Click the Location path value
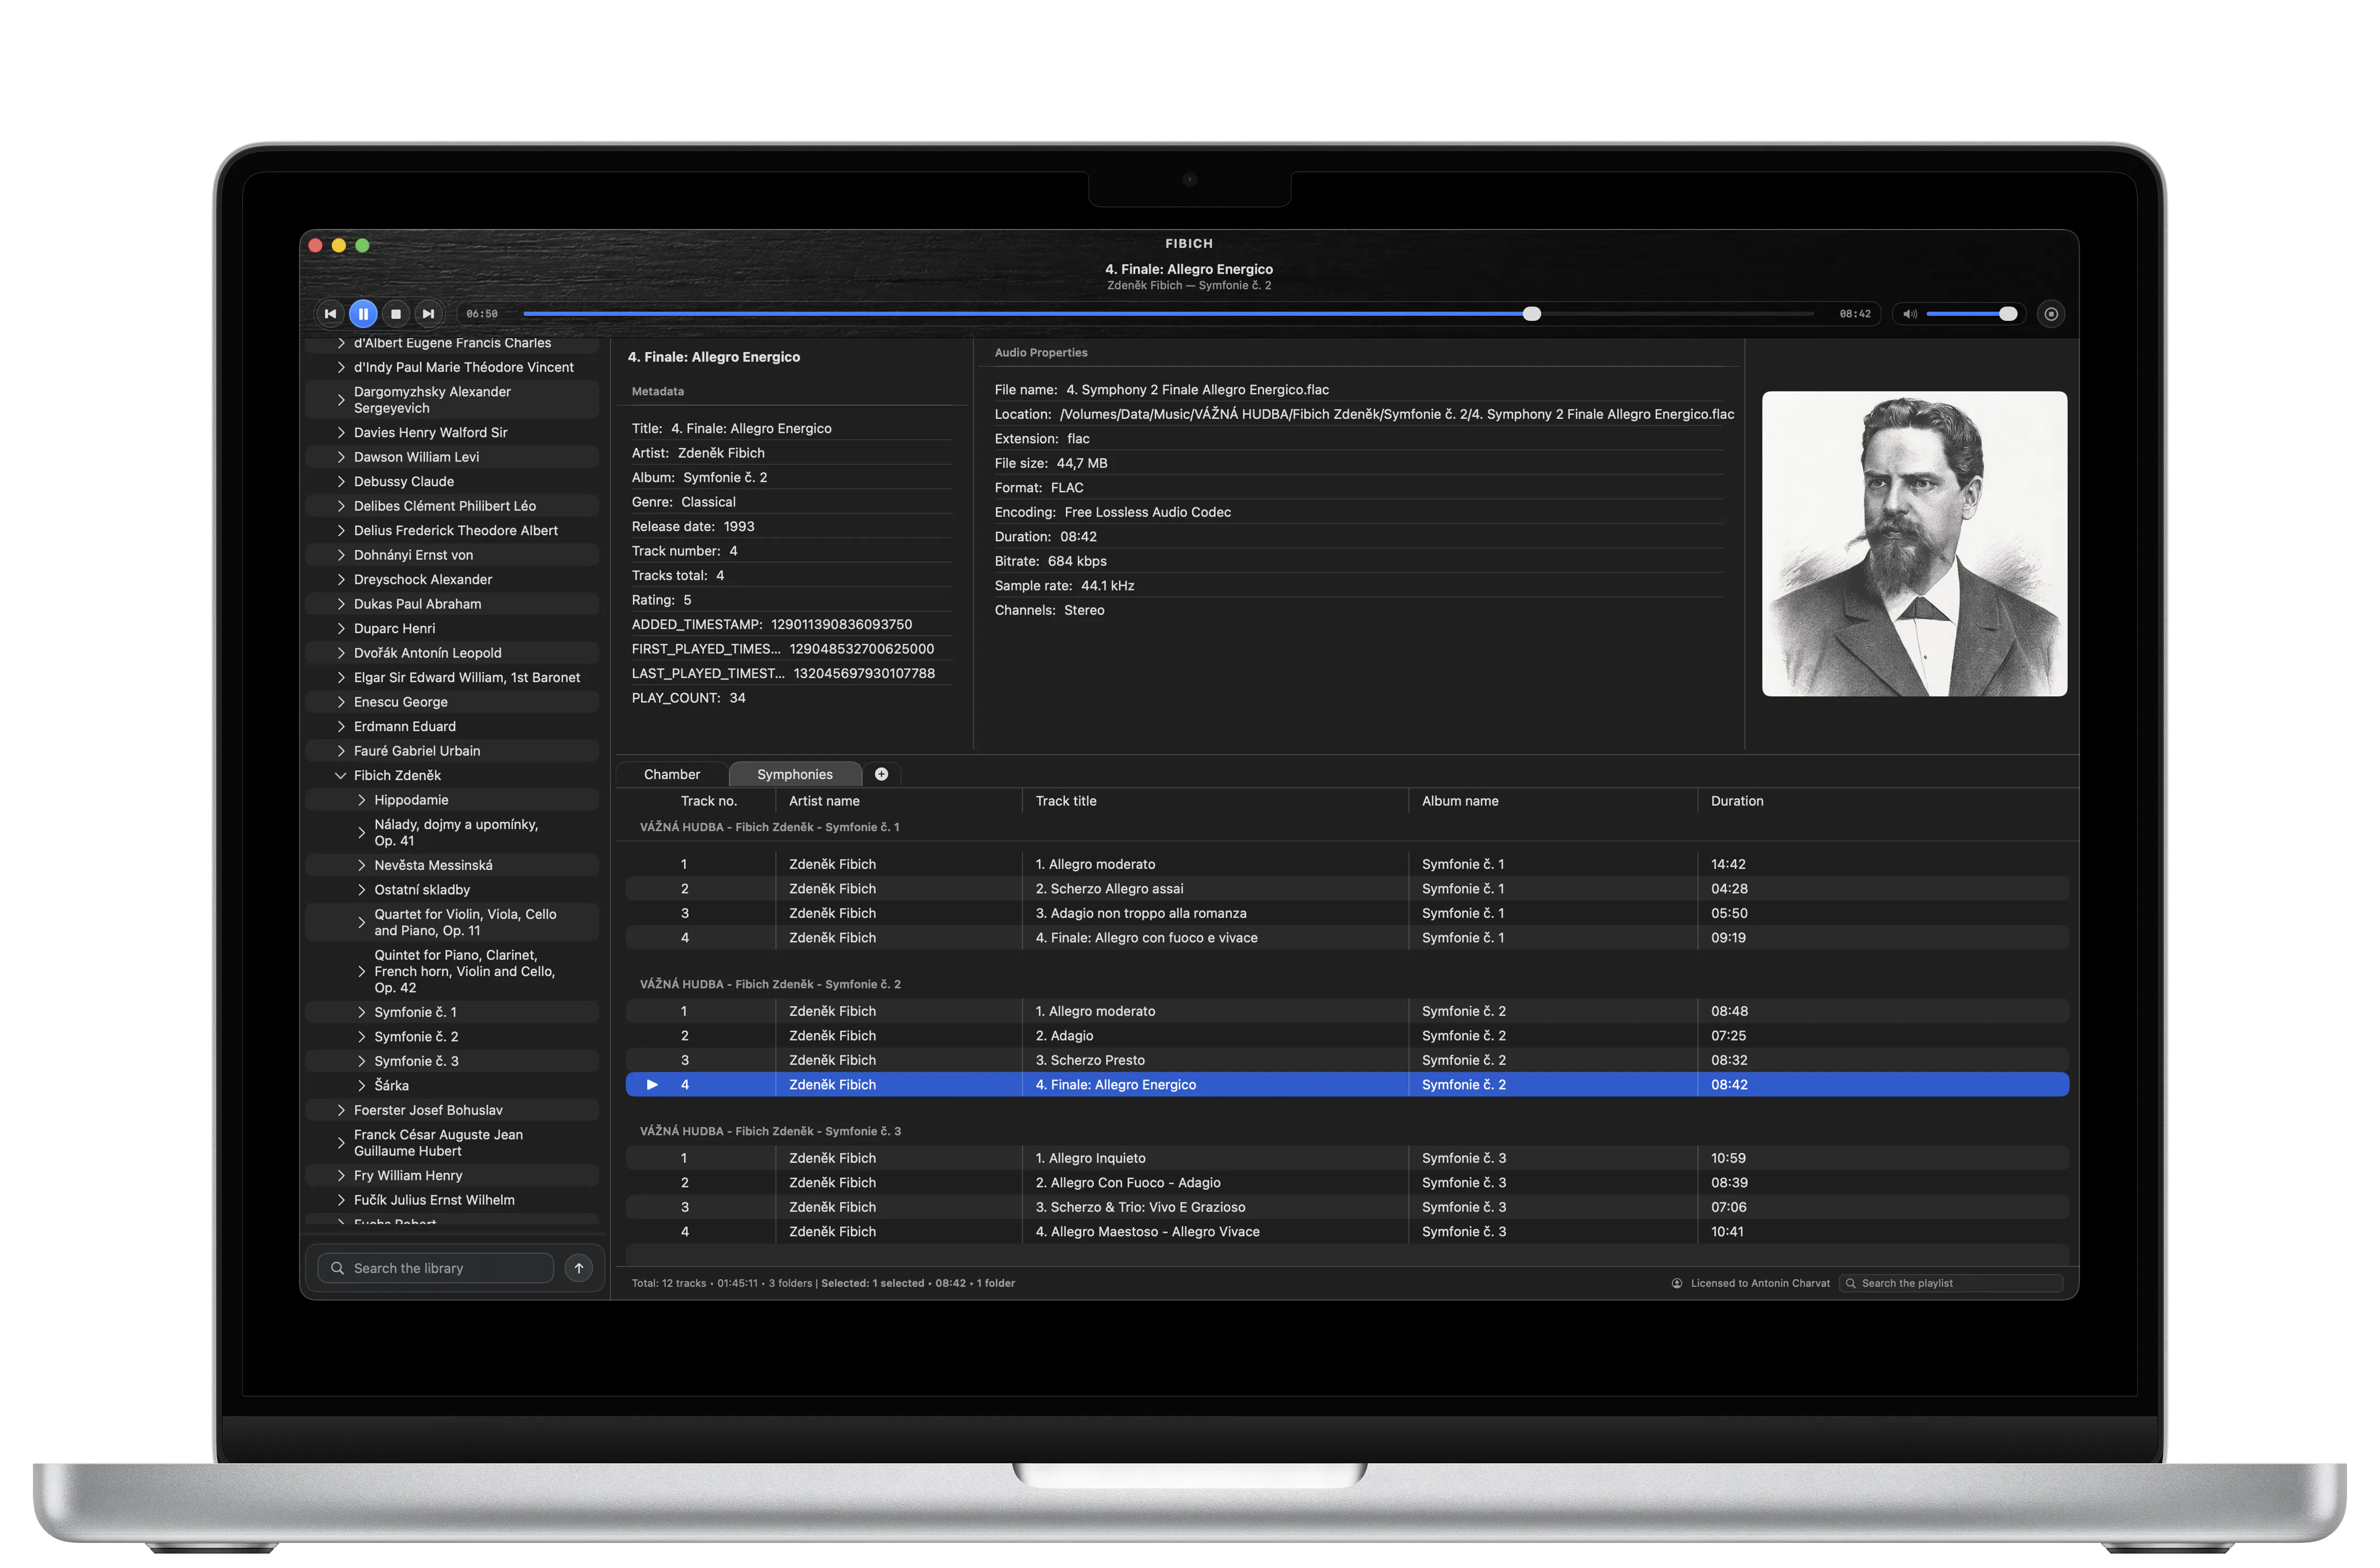The height and width of the screenshot is (1568, 2380). click(1397, 414)
